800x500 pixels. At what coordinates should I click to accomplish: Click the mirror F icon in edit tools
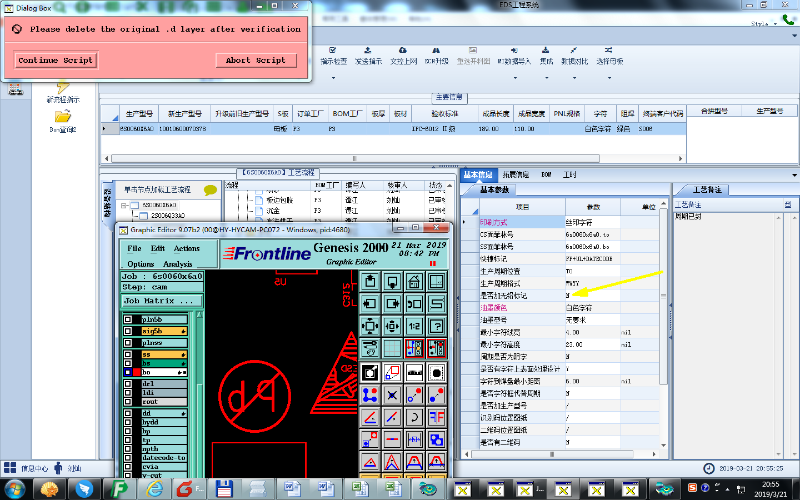pyautogui.click(x=437, y=417)
